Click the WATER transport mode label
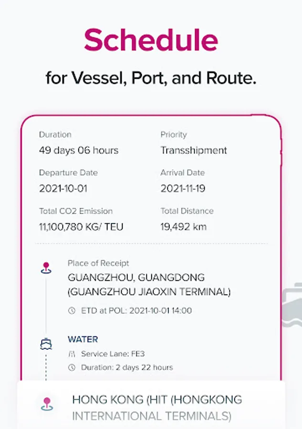Viewport: 302px width, 429px height. [x=83, y=339]
